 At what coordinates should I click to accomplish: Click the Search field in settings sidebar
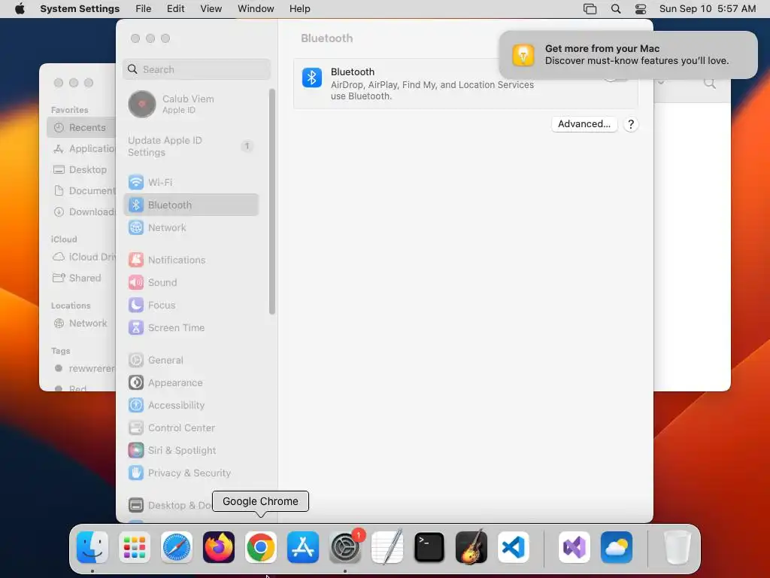click(196, 69)
